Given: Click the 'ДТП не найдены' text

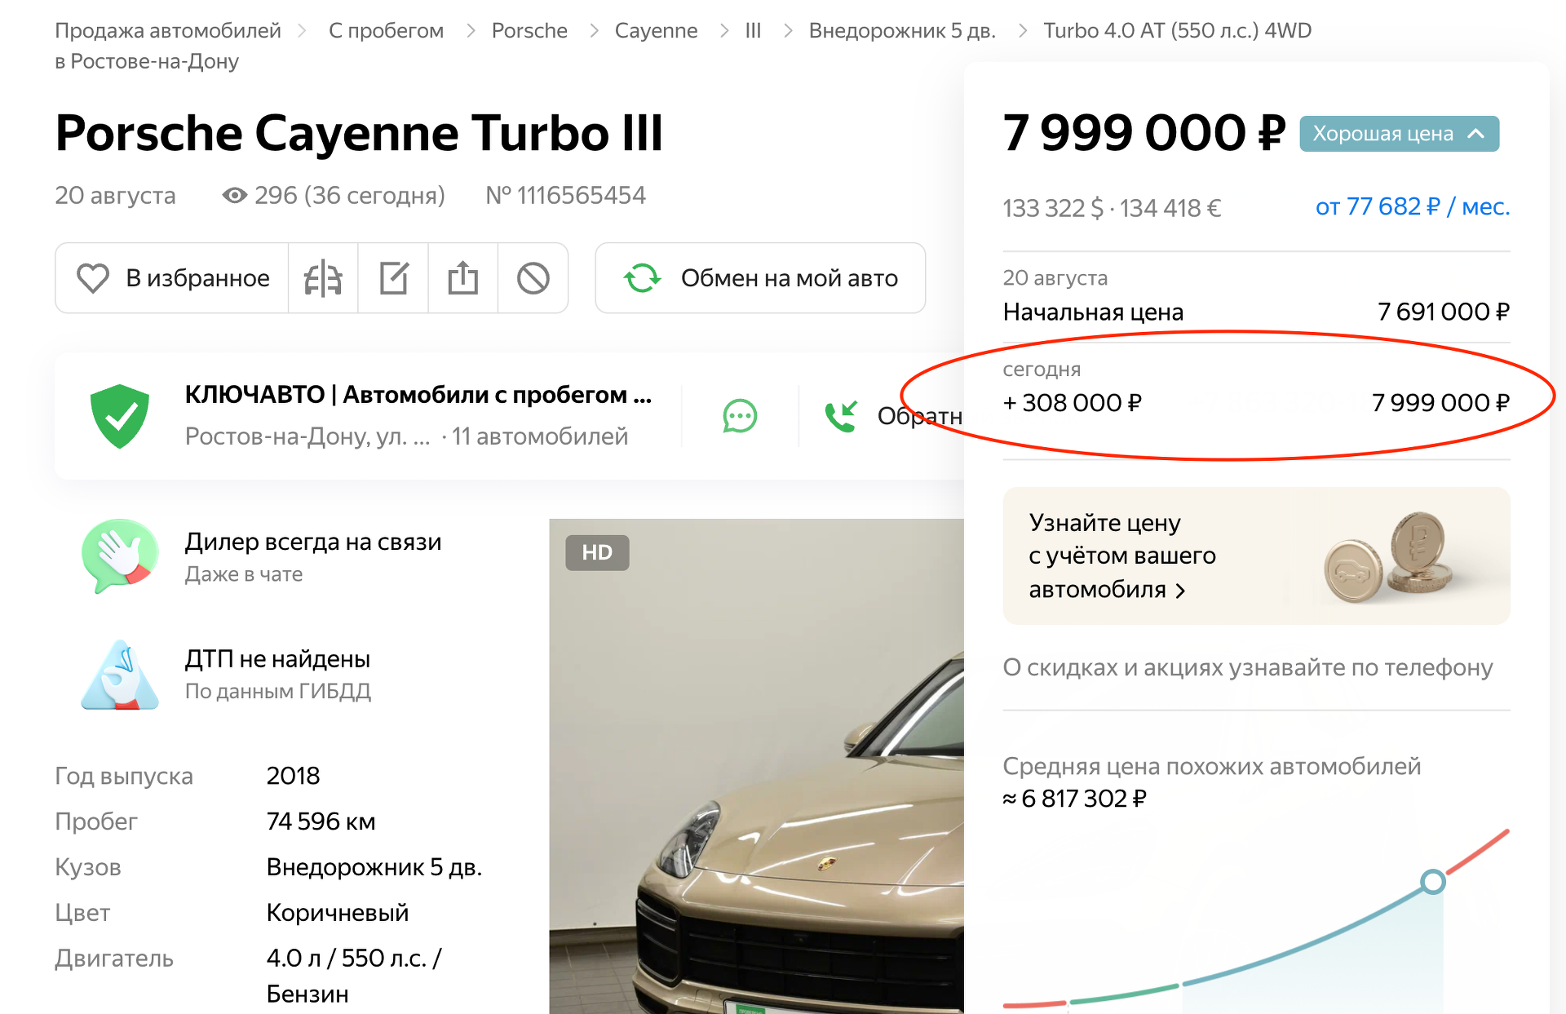Looking at the screenshot, I should [277, 659].
